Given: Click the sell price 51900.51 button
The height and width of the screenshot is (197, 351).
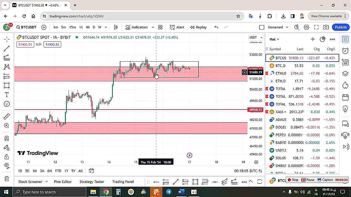Looking at the screenshot, I should click(25, 44).
